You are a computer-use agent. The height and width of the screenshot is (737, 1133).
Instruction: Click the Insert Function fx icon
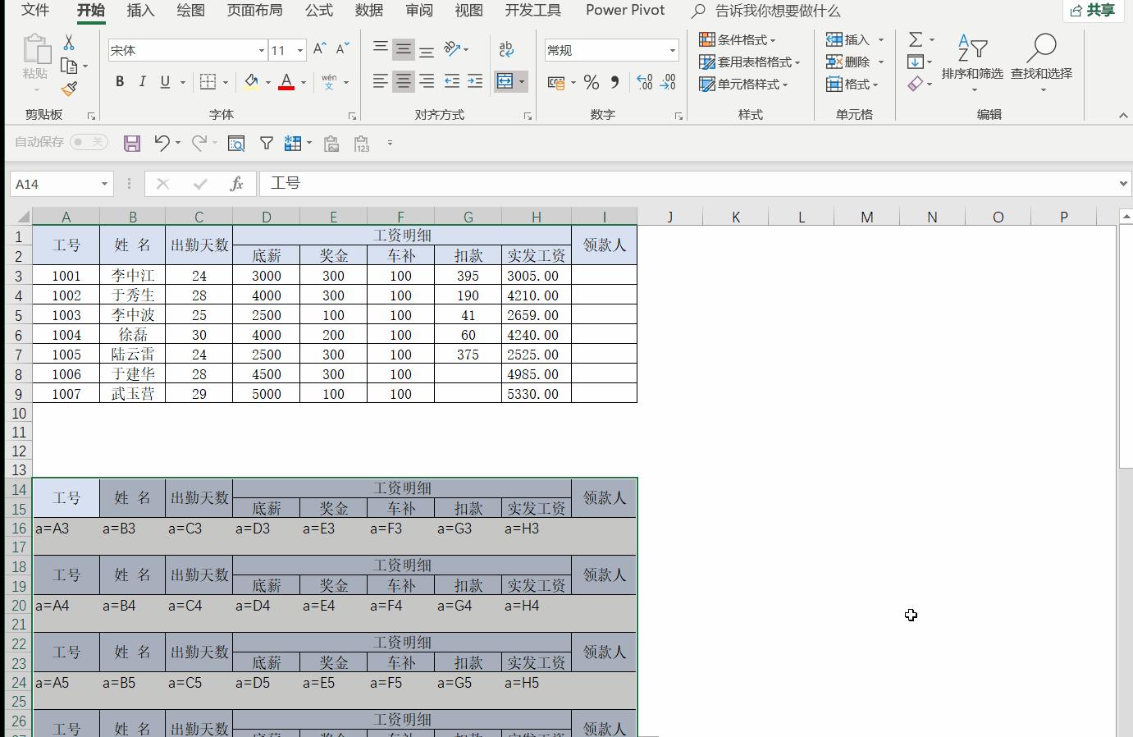coord(236,184)
